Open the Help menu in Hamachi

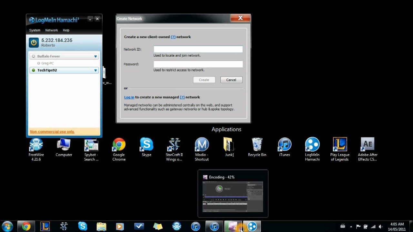(66, 30)
